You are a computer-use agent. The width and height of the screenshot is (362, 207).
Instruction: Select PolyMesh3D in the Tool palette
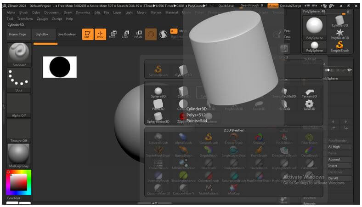coord(340,34)
